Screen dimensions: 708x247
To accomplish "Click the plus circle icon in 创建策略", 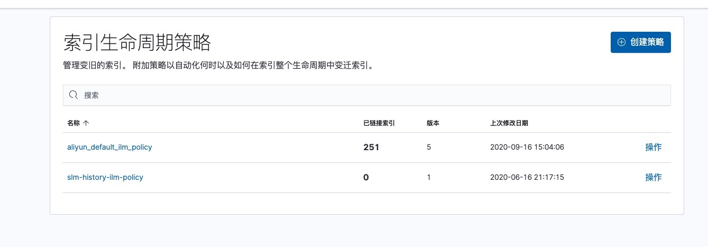I will pos(621,42).
